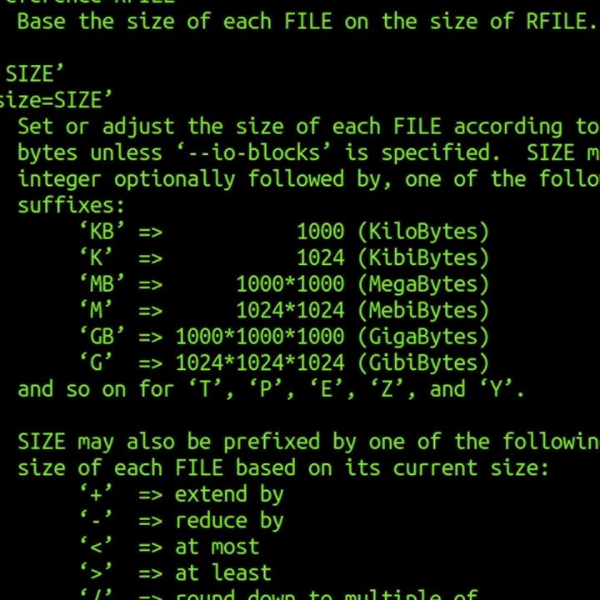Click the word 'RFILE.' on top line
The width and height of the screenshot is (600, 600).
(x=561, y=21)
